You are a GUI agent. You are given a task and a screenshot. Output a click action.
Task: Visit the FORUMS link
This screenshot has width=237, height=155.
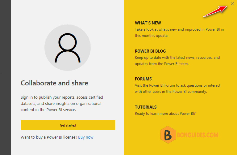click(143, 79)
